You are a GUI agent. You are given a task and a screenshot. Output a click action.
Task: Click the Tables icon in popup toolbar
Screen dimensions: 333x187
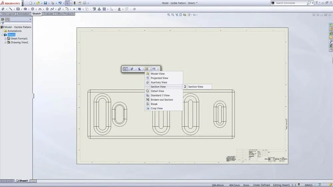click(154, 69)
